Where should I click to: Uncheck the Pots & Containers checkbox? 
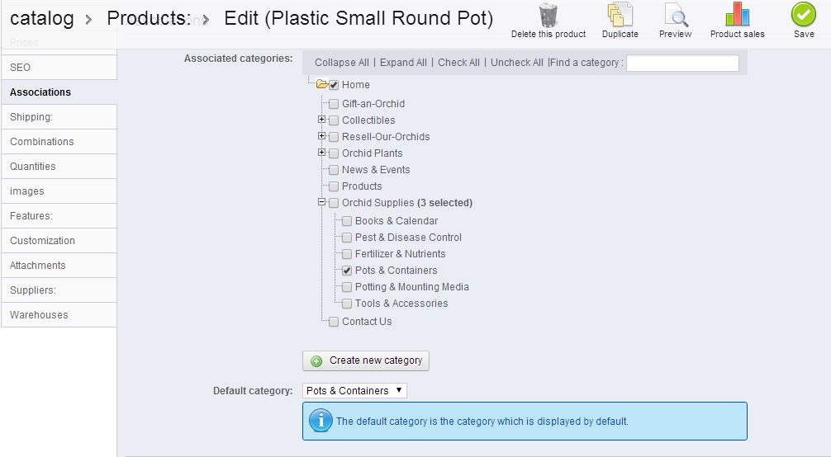[347, 271]
